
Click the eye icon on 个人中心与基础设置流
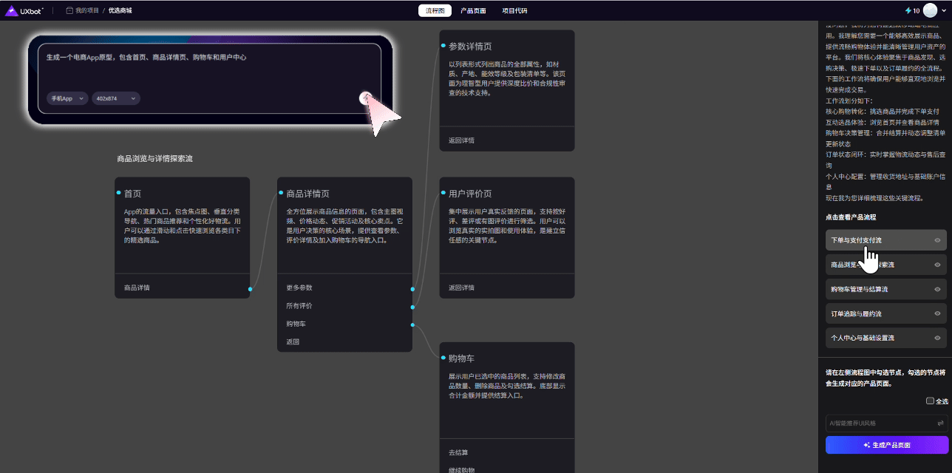937,338
